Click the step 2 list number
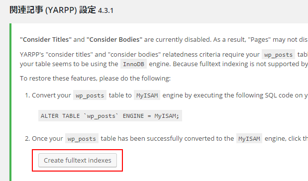This screenshot has width=308, height=181. [27, 139]
